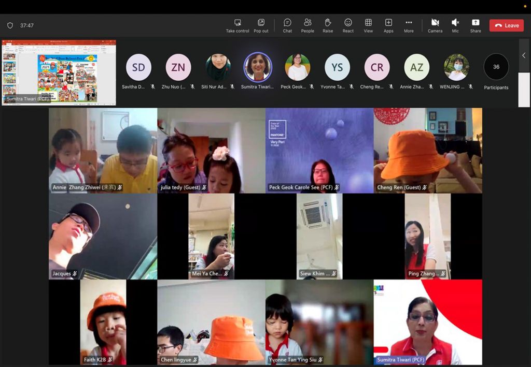The image size is (531, 367).
Task: Select Annie Zhang Zhiwei video tile
Action: click(103, 151)
